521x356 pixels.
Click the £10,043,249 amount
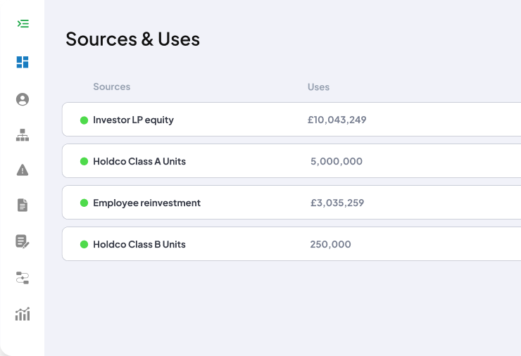pyautogui.click(x=337, y=120)
